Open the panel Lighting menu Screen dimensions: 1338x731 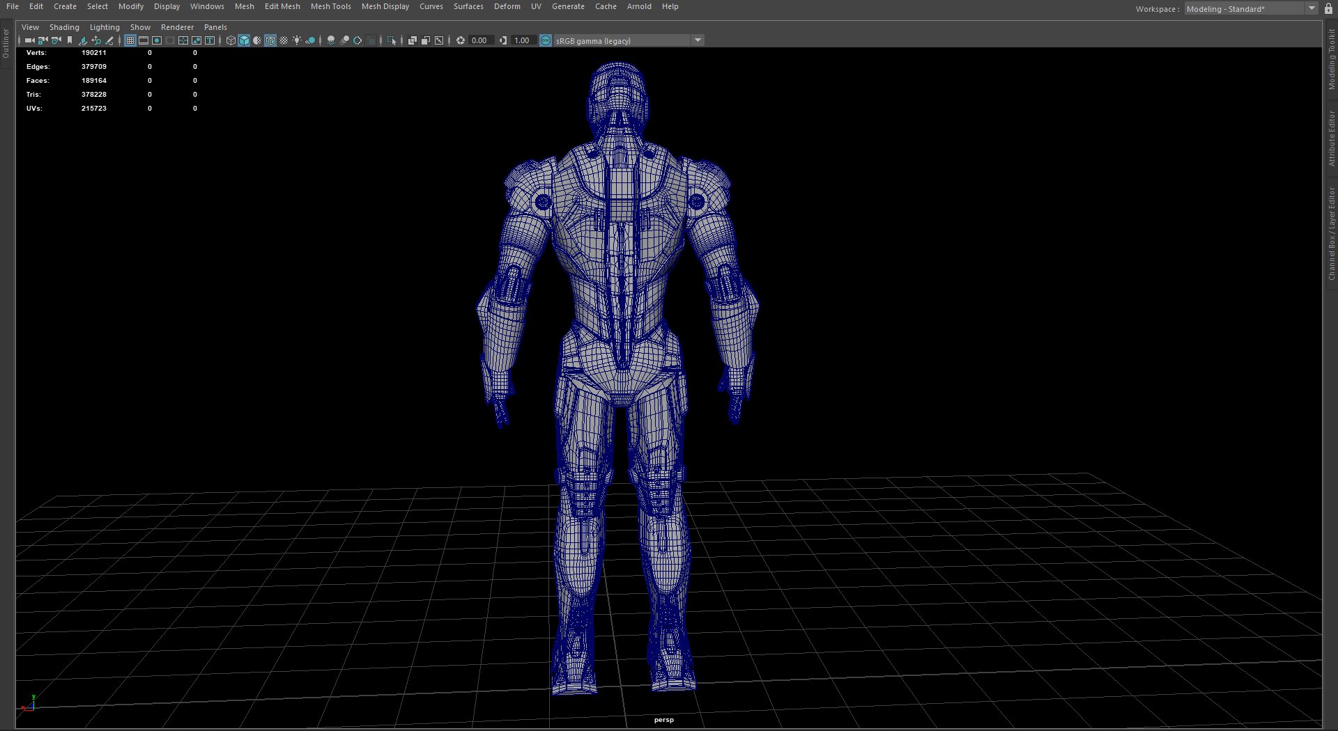point(105,27)
